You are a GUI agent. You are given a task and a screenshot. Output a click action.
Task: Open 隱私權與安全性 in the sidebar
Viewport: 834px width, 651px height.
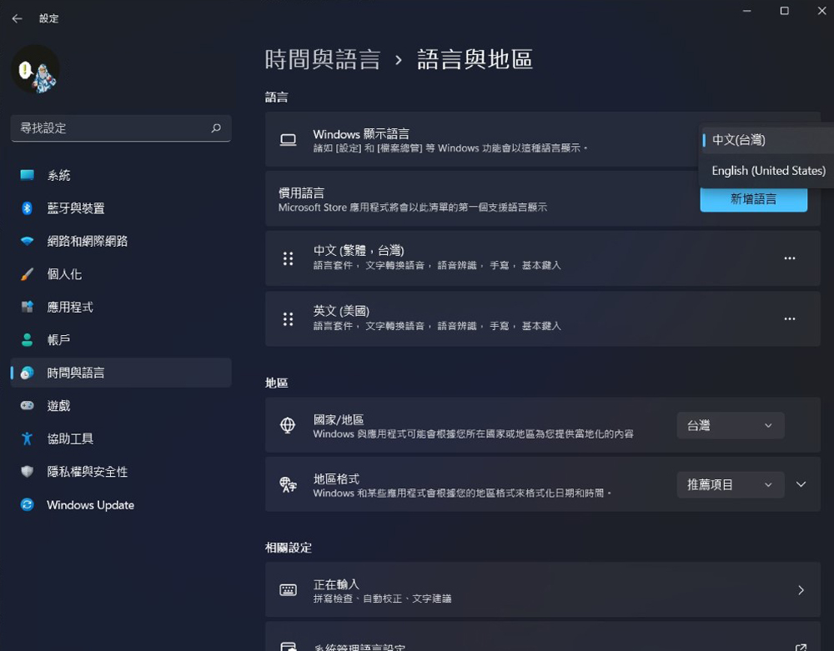(x=121, y=472)
